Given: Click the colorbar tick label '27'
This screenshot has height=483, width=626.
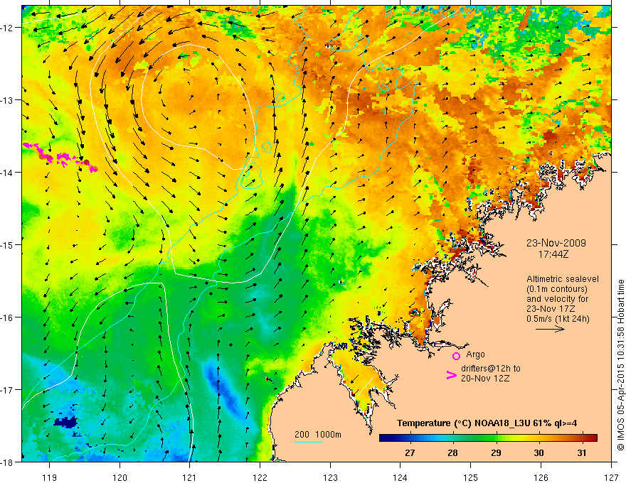Looking at the screenshot, I should click(x=410, y=453).
